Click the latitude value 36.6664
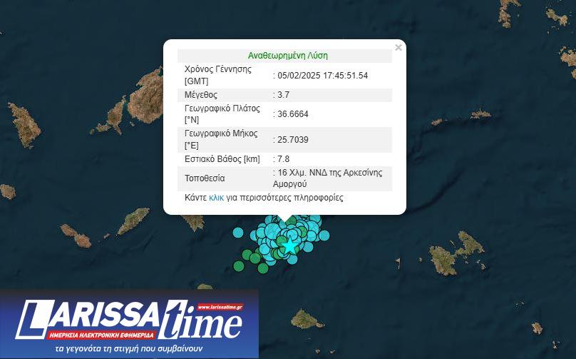 [x=293, y=114]
